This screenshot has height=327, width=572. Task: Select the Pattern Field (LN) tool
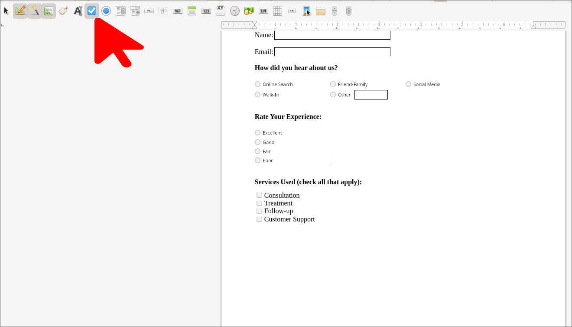(x=263, y=11)
